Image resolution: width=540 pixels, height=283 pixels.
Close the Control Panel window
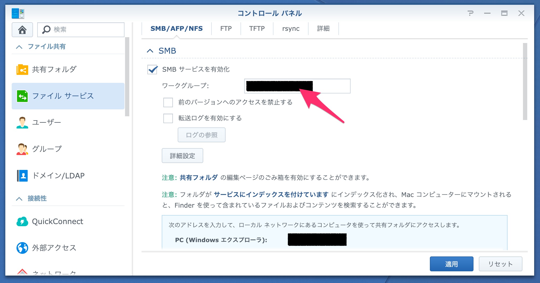pos(521,13)
